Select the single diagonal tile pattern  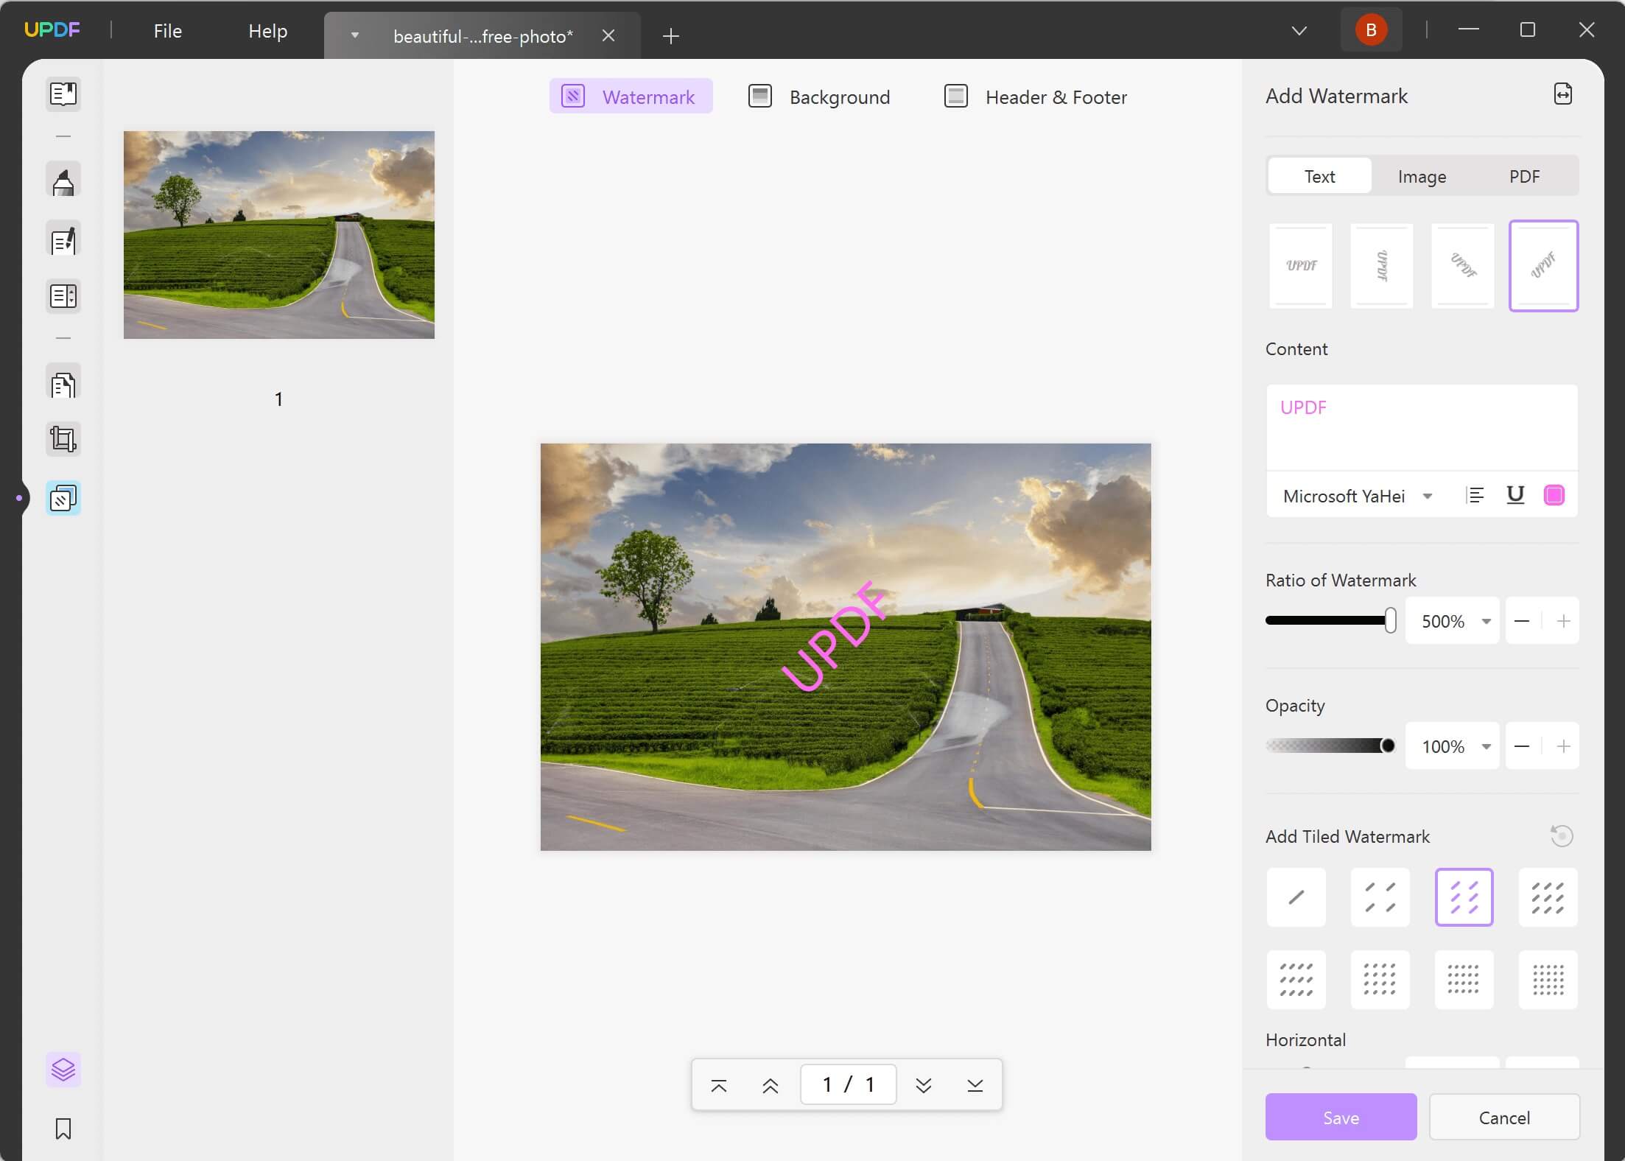[x=1295, y=897]
